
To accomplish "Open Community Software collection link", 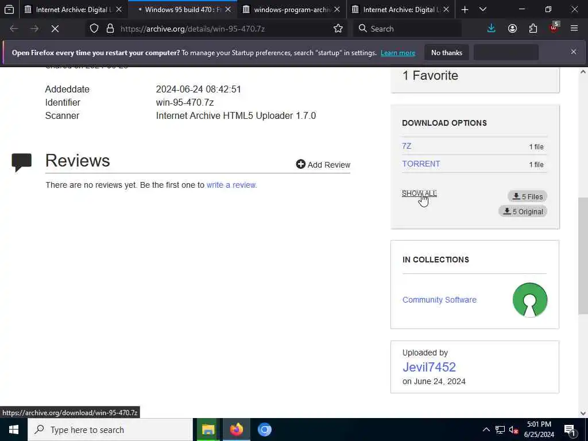I will [x=439, y=300].
